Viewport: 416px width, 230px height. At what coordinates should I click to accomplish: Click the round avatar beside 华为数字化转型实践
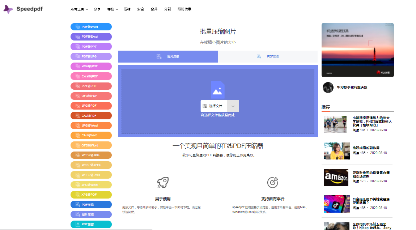click(x=328, y=87)
